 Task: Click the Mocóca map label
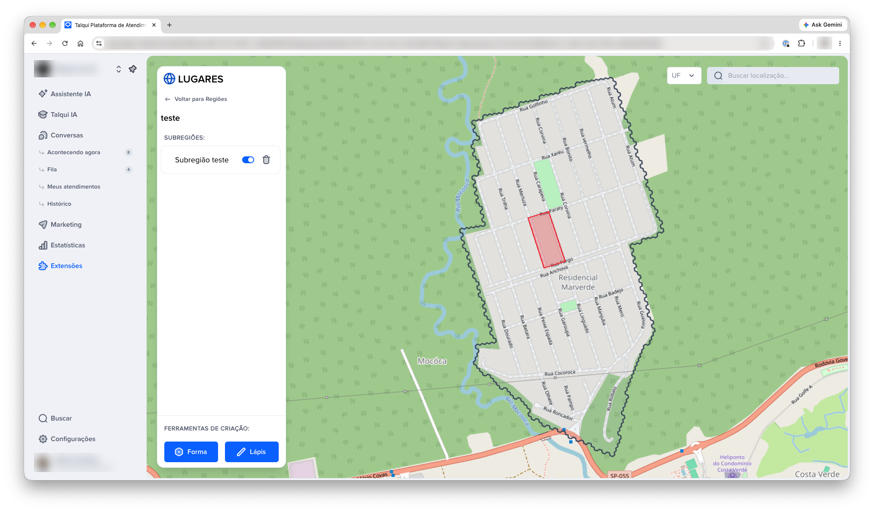pyautogui.click(x=432, y=361)
